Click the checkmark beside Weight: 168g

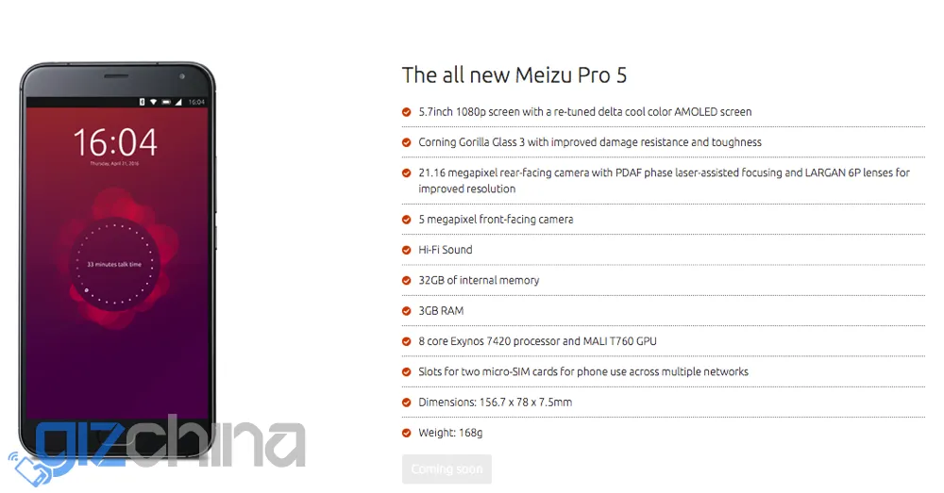[407, 434]
